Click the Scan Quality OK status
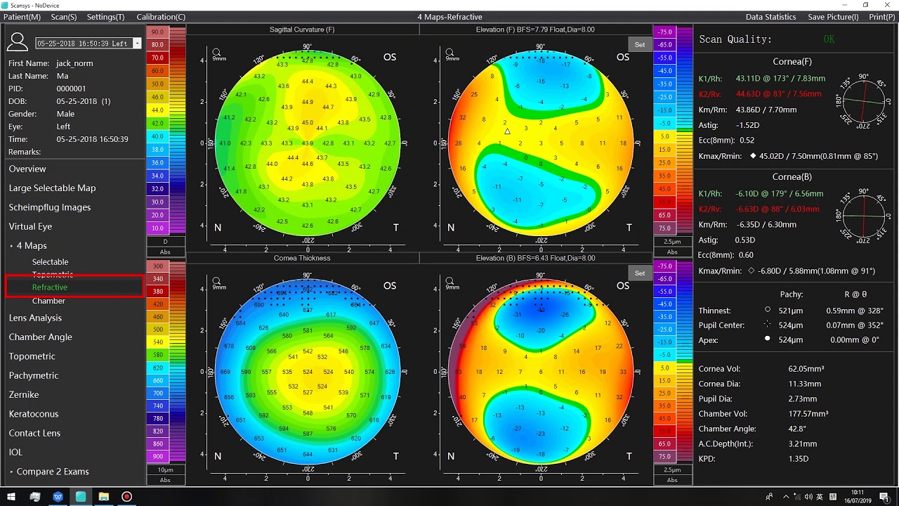This screenshot has height=506, width=899. (x=829, y=40)
